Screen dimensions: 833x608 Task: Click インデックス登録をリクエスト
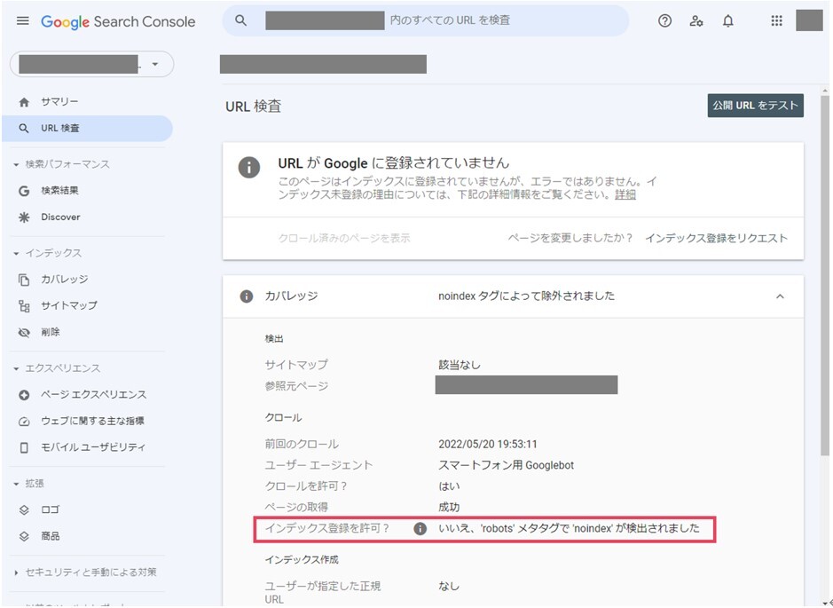(x=716, y=238)
